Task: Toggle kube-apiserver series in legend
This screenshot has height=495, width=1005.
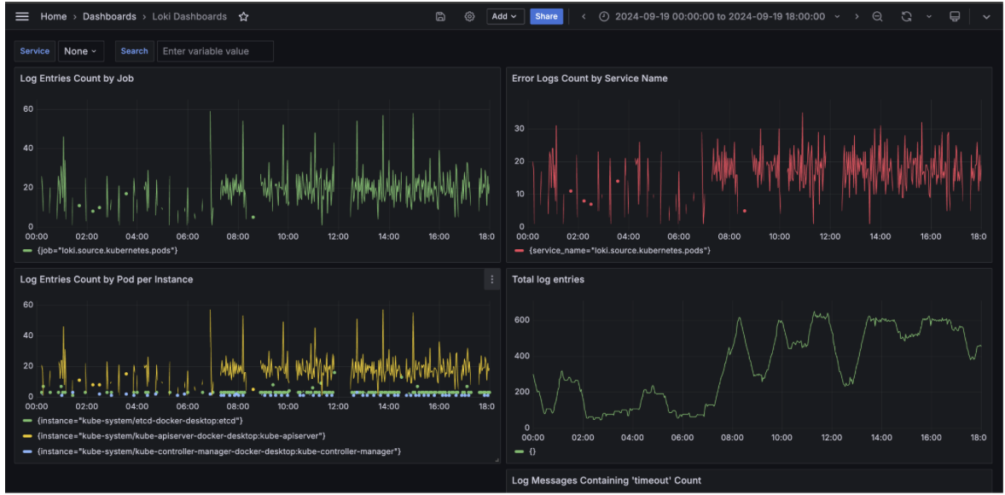Action: coord(179,436)
